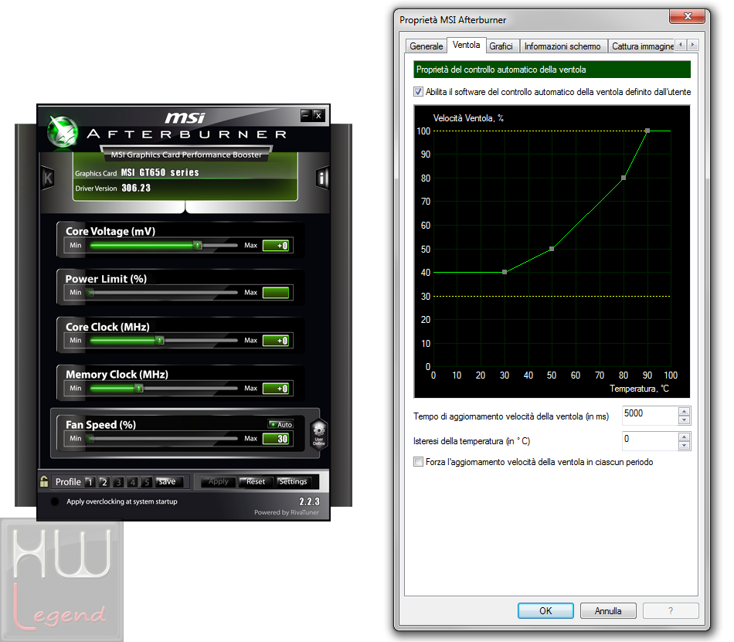Select the fan curve point at 90°C
The width and height of the screenshot is (734, 642).
point(647,131)
